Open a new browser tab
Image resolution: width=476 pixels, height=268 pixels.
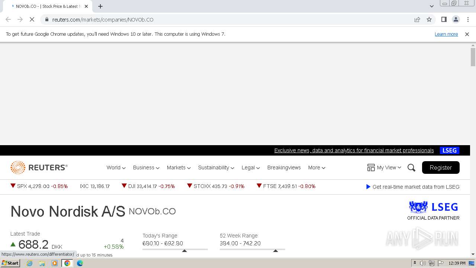(100, 6)
